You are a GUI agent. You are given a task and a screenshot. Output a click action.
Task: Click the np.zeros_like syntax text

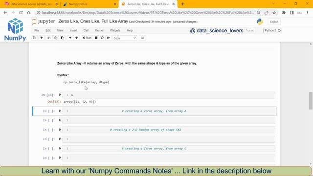point(86,82)
